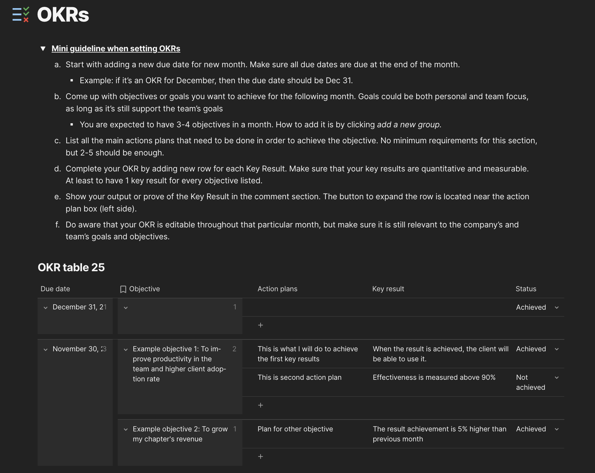Click the OKRs checklist page icon
Image resolution: width=595 pixels, height=473 pixels.
click(21, 14)
